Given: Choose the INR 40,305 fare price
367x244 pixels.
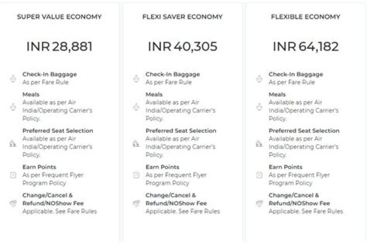Looking at the screenshot, I should coord(182,47).
